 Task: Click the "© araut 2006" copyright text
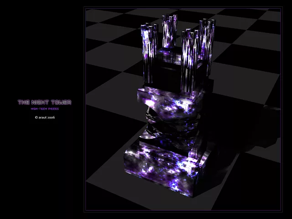tap(45, 118)
